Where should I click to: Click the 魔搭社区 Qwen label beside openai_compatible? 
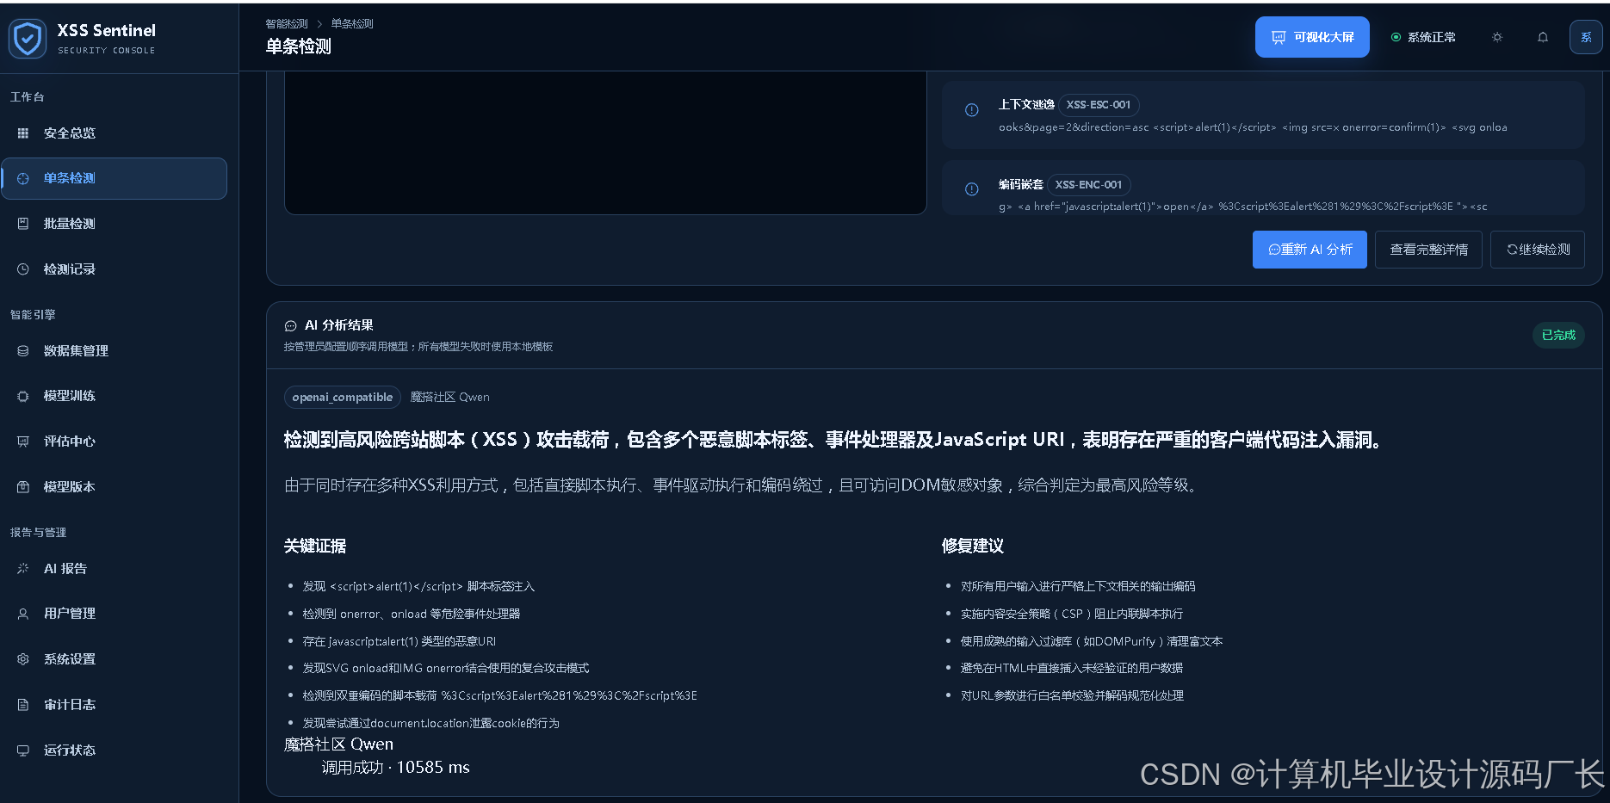click(x=449, y=398)
